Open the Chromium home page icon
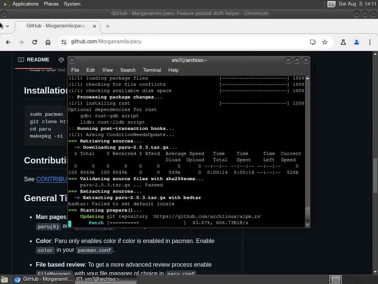 tap(48, 42)
